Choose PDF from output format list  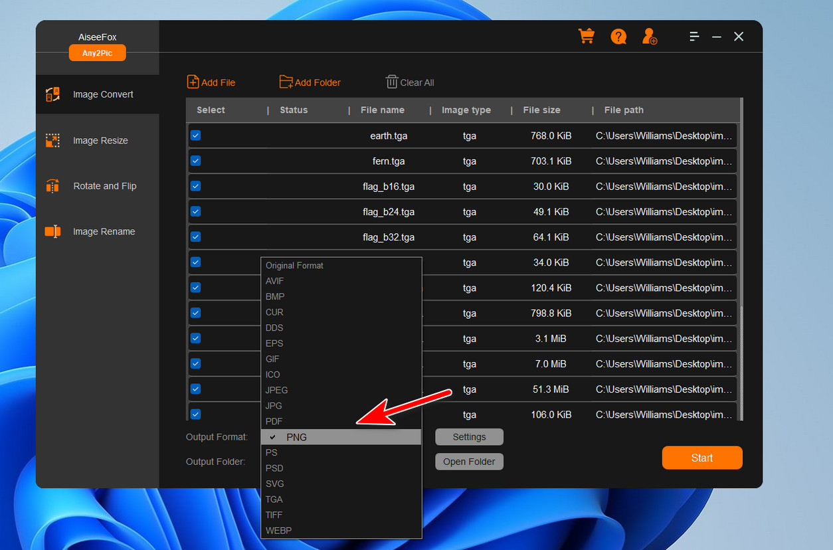(341, 421)
